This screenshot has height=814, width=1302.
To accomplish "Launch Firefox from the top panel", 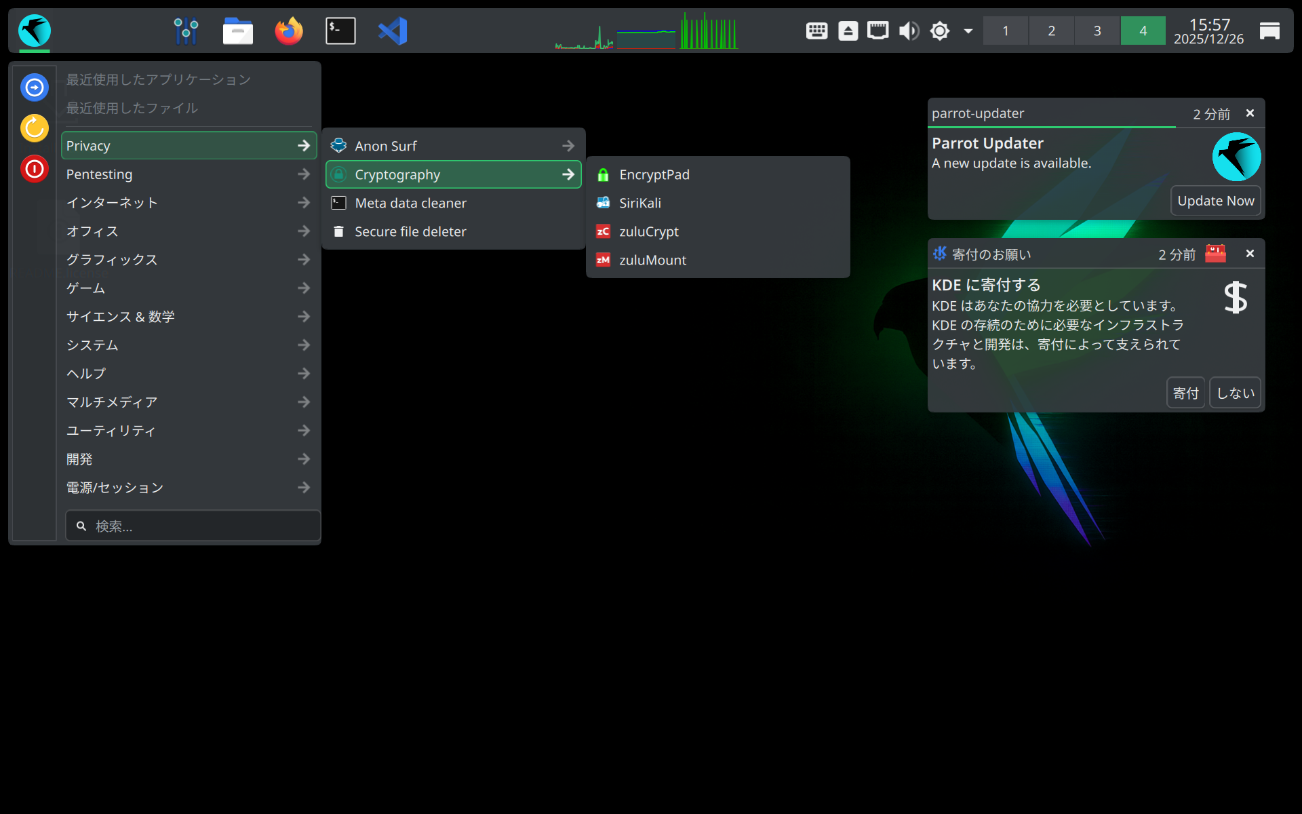I will (289, 31).
